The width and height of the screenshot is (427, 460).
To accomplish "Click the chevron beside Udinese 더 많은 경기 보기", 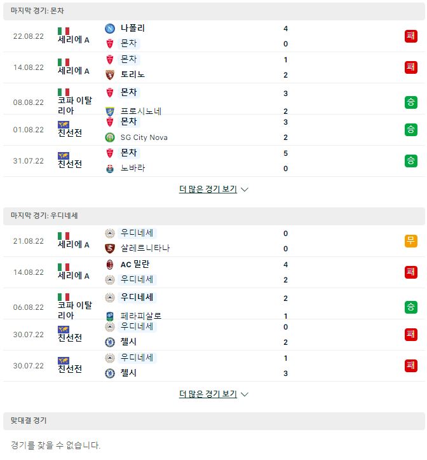I will (x=245, y=394).
